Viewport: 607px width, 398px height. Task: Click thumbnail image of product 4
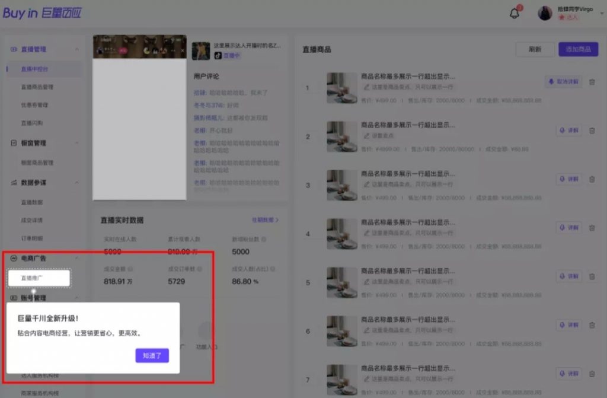click(x=341, y=234)
